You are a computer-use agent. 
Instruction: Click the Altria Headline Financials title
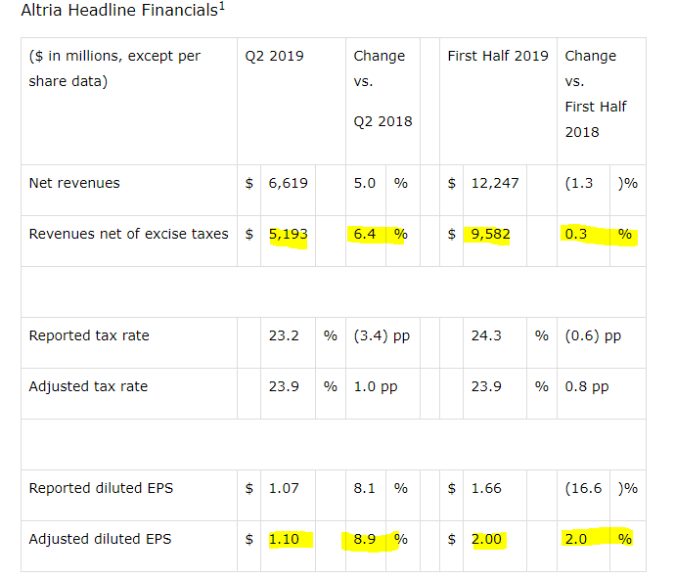click(122, 10)
